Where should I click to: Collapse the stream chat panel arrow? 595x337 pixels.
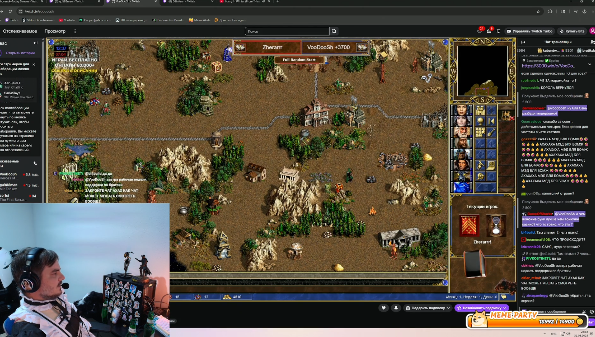tap(523, 42)
